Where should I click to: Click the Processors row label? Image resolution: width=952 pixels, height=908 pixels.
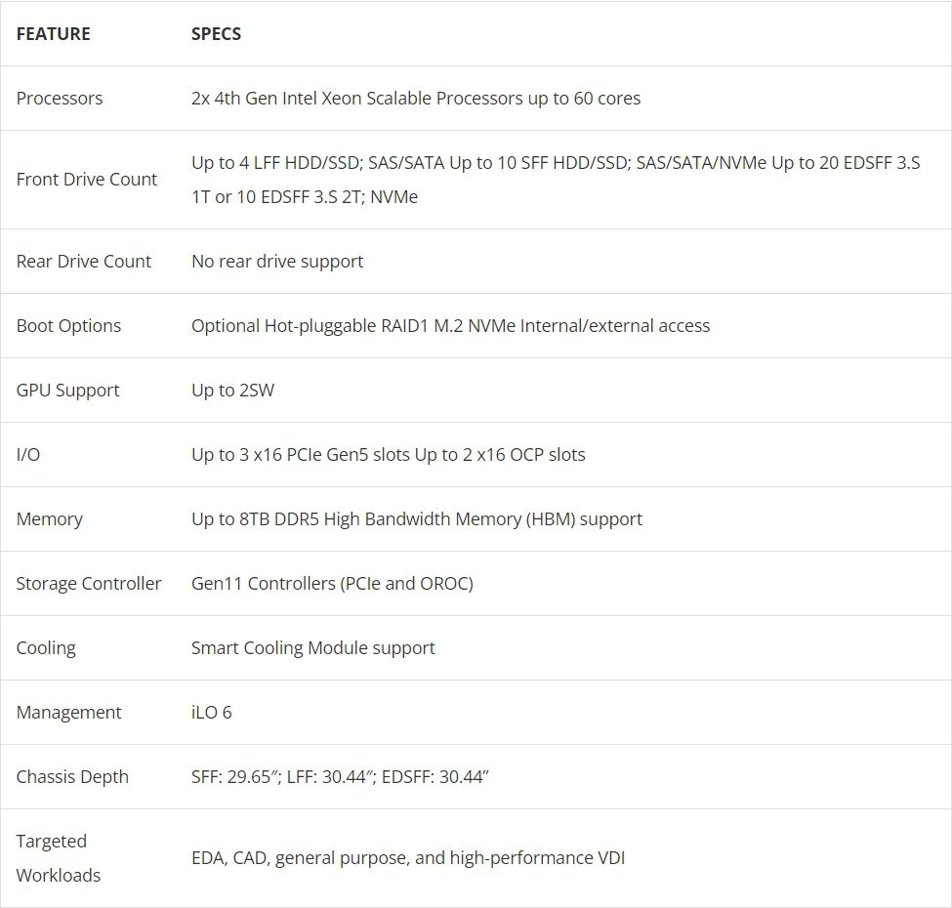(60, 99)
